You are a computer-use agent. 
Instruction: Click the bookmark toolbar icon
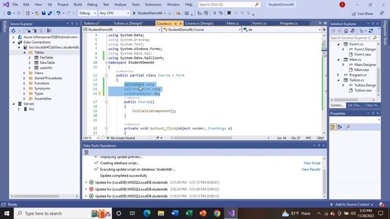point(229,13)
